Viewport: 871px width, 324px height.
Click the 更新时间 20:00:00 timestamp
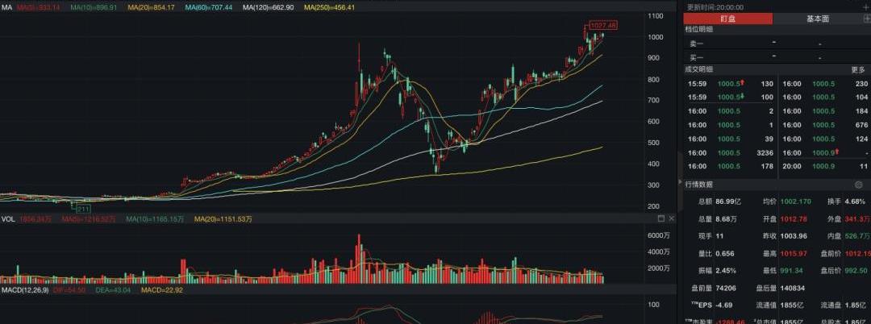click(x=715, y=7)
